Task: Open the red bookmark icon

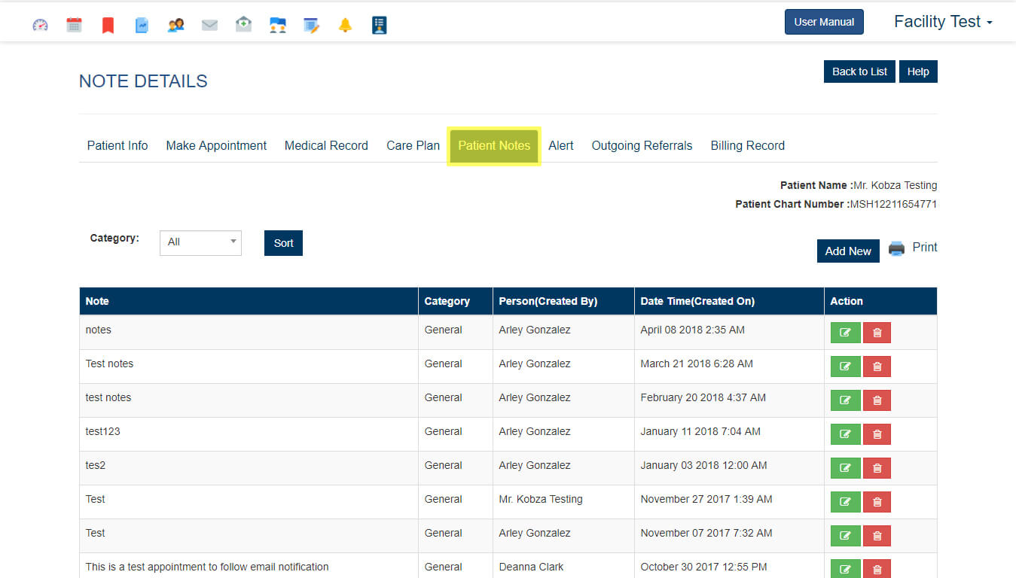Action: pos(108,26)
